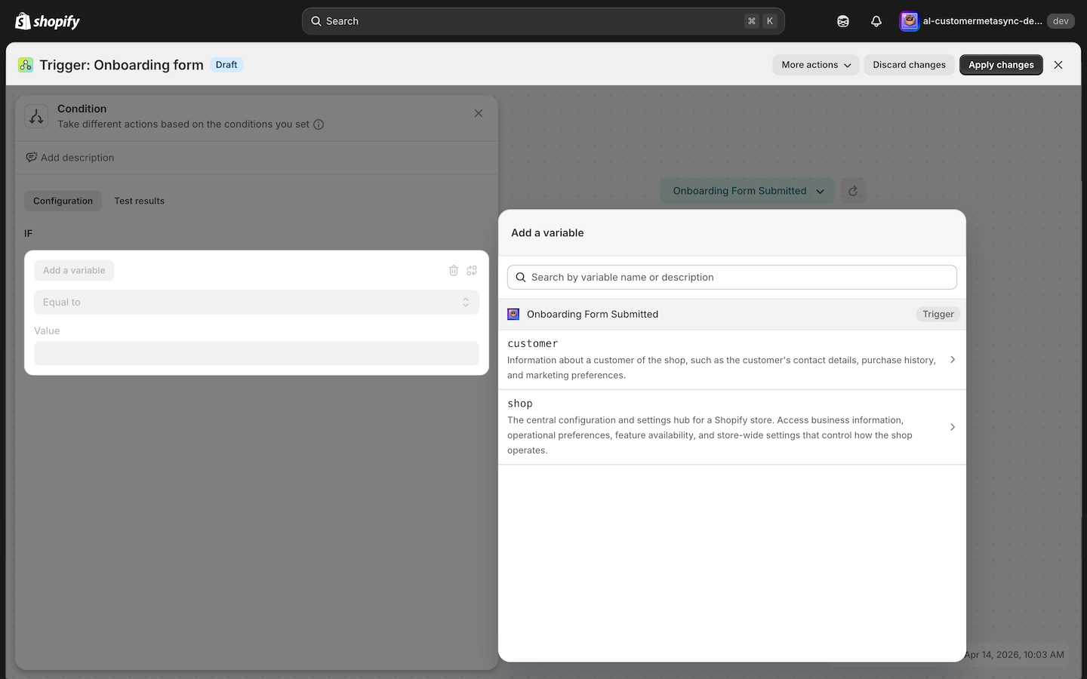The height and width of the screenshot is (679, 1087).
Task: Open the Sidekick assistant icon
Action: 843,21
